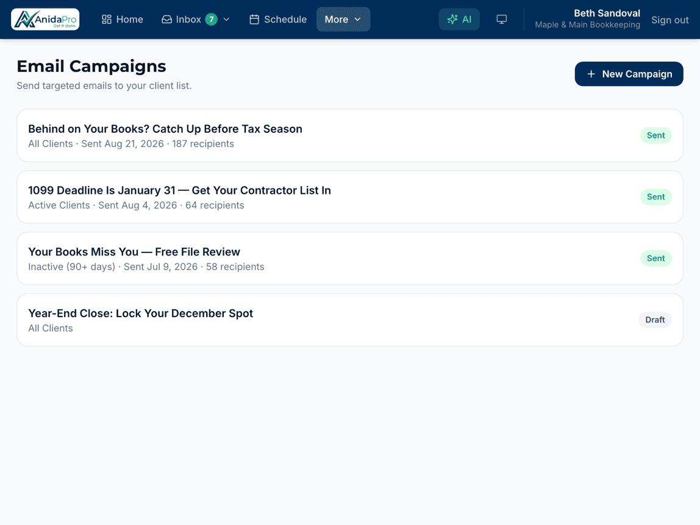Click the Inbox tray icon
This screenshot has height=525, width=700.
click(x=166, y=19)
